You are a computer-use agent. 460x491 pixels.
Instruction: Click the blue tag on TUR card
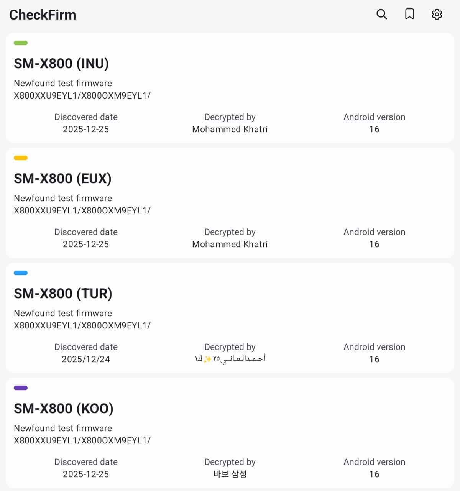click(x=21, y=273)
